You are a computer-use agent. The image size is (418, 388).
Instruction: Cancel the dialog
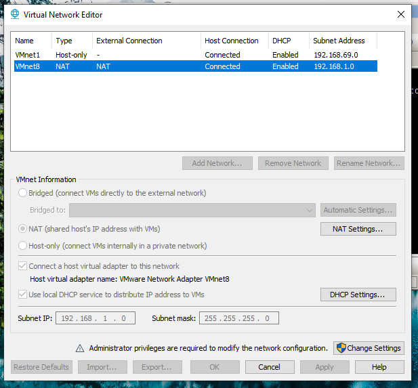270,367
